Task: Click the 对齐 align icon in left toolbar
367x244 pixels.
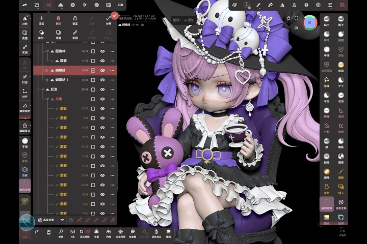Action: pos(24,93)
